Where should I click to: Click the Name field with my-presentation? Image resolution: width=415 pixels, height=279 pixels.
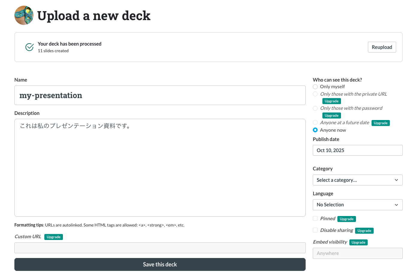pos(160,95)
